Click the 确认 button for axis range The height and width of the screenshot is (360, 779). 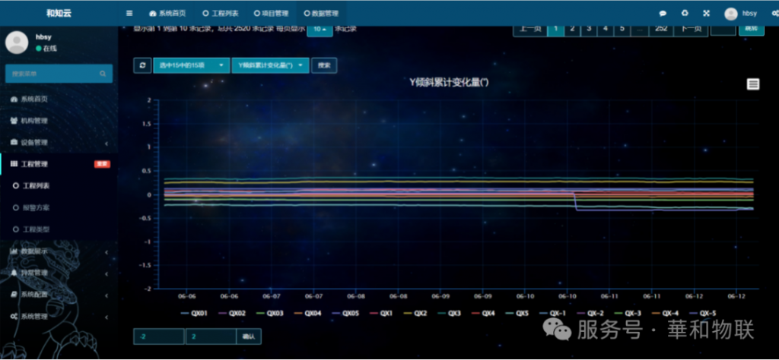coord(249,336)
